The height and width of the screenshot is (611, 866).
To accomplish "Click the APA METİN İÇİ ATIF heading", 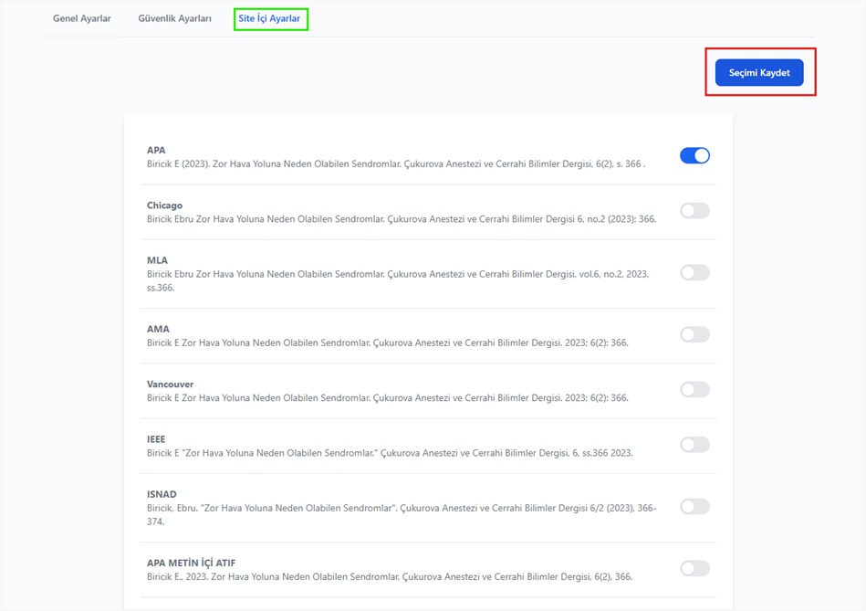I will 191,563.
